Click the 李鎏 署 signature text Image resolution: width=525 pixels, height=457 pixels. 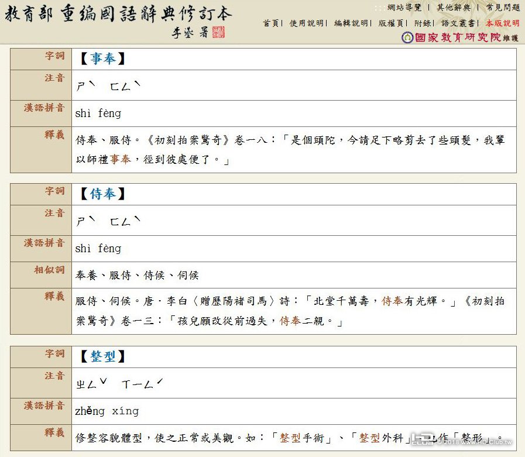click(191, 32)
